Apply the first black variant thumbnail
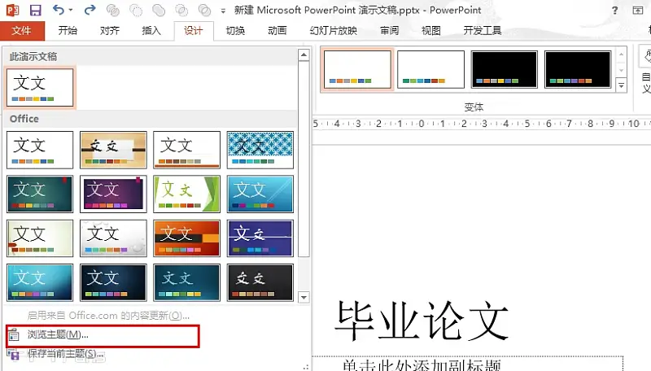651x371 pixels. coord(505,69)
